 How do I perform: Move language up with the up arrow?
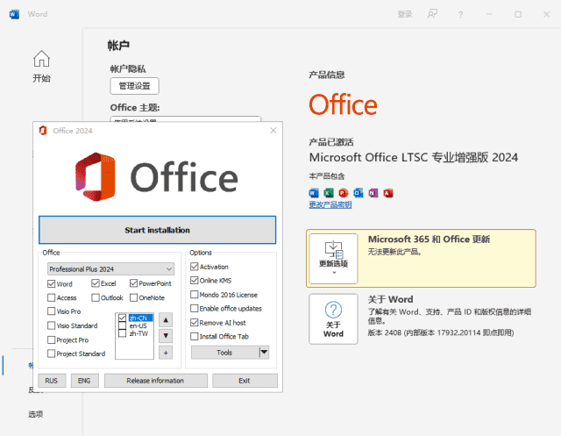coord(166,319)
